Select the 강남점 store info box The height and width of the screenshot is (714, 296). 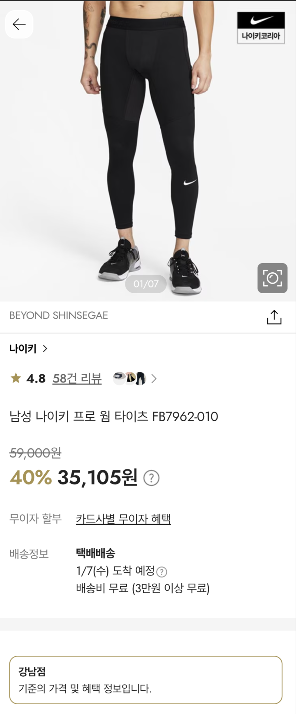point(146,680)
